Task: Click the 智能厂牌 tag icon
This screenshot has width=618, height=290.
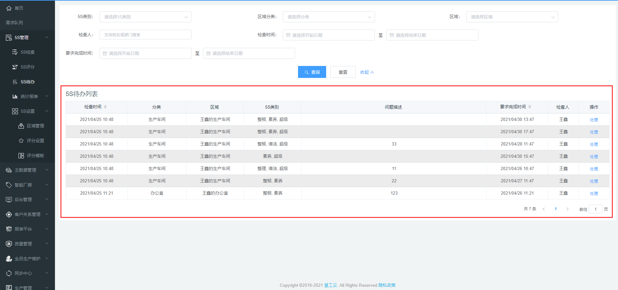Action: click(x=9, y=185)
